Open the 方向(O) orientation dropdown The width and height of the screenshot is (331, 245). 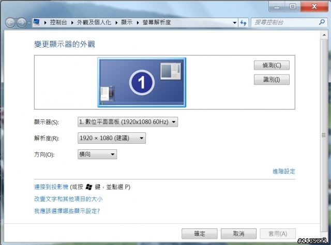pyautogui.click(x=97, y=154)
